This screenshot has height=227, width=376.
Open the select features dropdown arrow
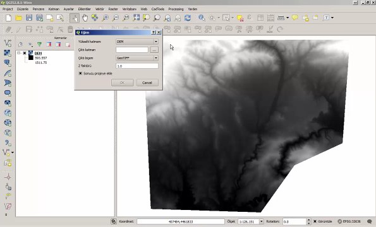233,18
